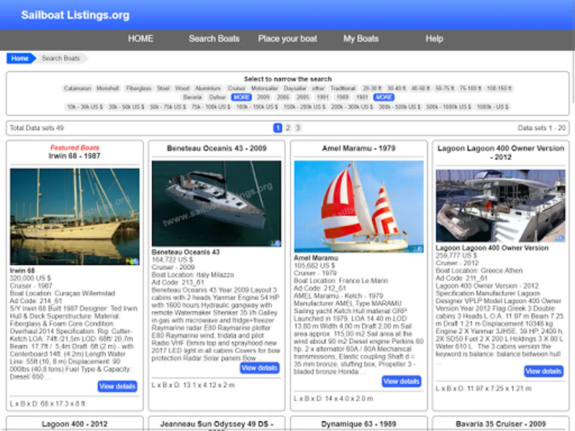Select price range 30k - 50k US $
The image size is (575, 431).
126,107
